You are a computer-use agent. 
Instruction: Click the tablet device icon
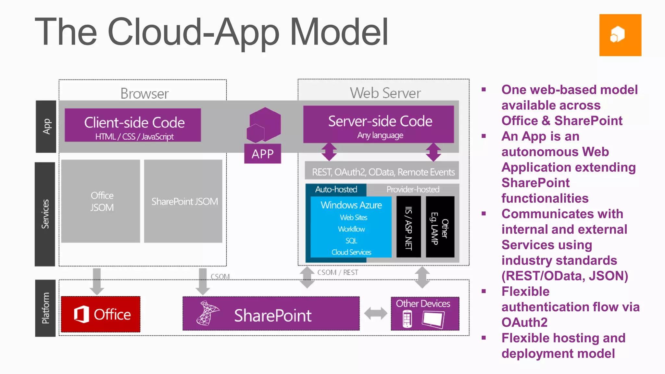(x=433, y=319)
